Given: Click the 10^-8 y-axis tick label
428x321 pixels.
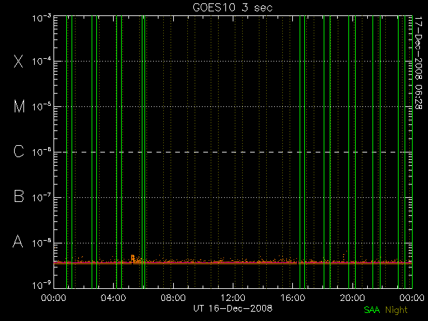Looking at the screenshot, I should [x=41, y=243].
